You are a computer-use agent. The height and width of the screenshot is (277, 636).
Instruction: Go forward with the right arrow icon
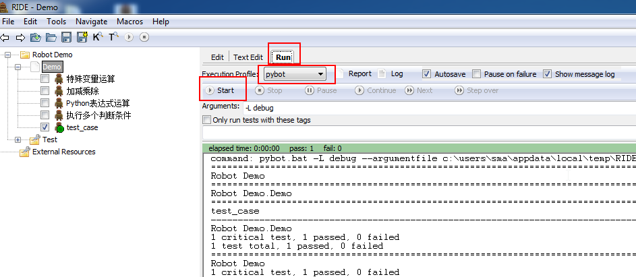click(x=20, y=38)
